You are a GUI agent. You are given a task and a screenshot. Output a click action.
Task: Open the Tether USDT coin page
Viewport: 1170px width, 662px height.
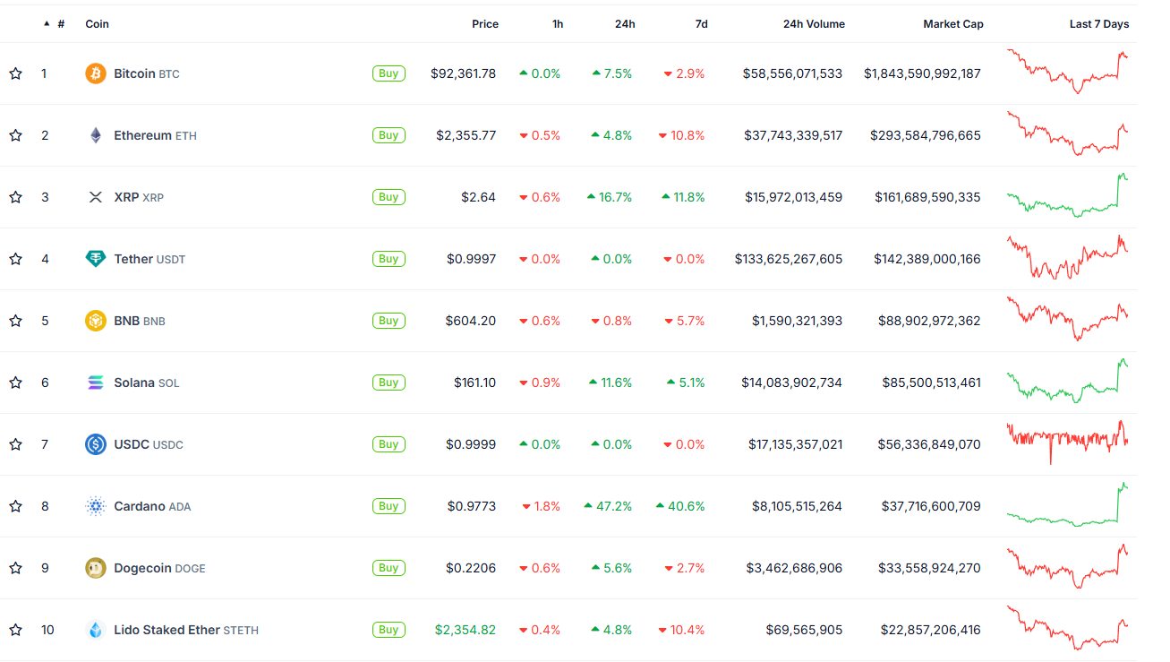149,259
